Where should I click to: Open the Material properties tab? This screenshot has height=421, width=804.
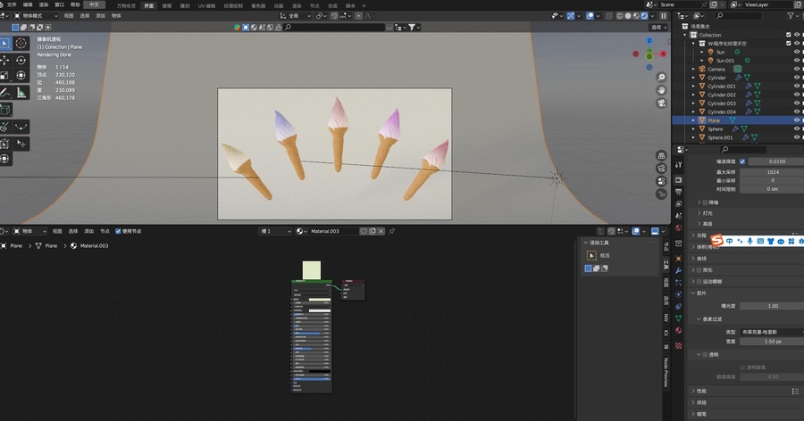(x=678, y=330)
